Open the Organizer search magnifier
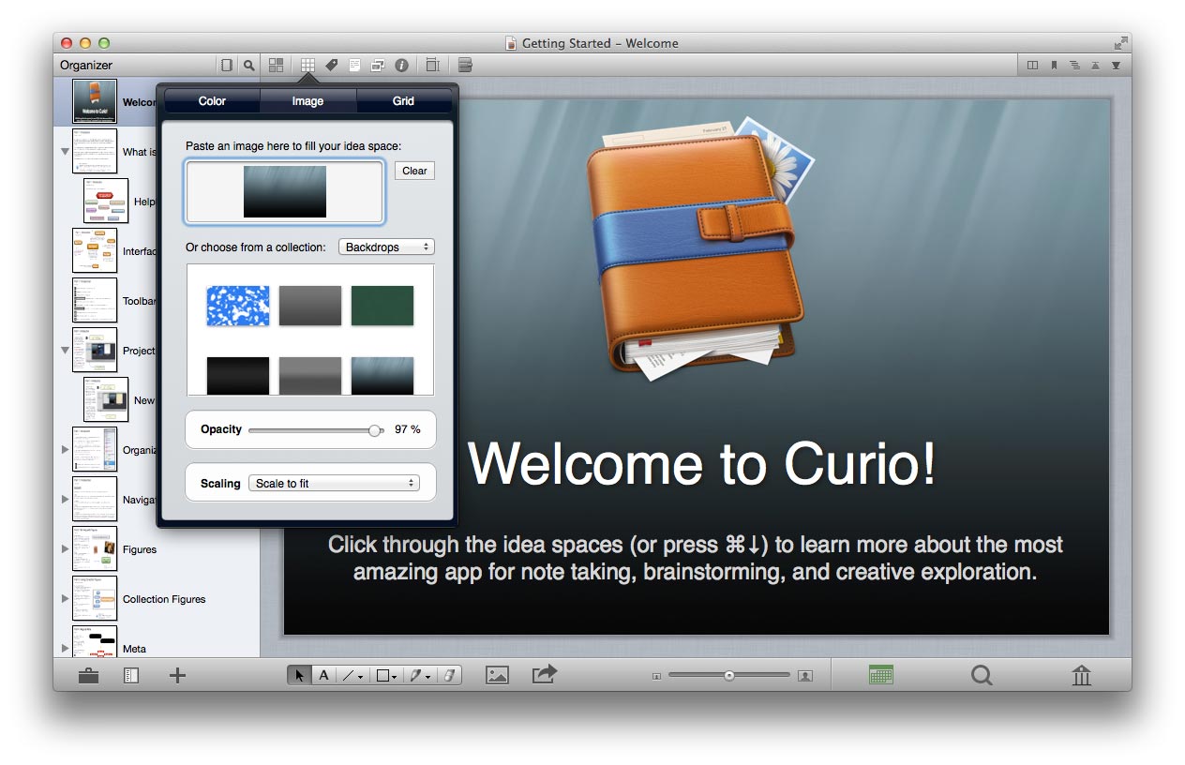Screen dimensions: 1185x765 [248, 66]
